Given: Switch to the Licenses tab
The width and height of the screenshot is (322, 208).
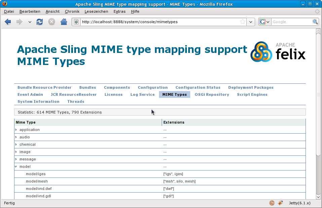Looking at the screenshot, I should [x=113, y=94].
